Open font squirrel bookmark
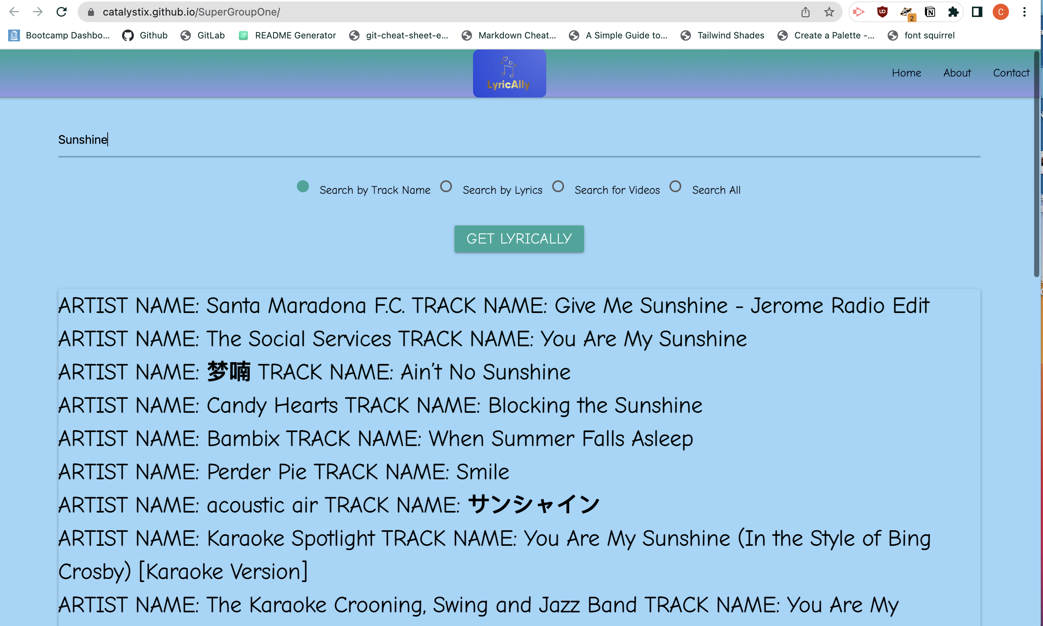 [921, 35]
